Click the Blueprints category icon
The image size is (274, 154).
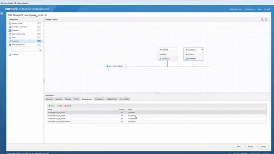[10, 30]
